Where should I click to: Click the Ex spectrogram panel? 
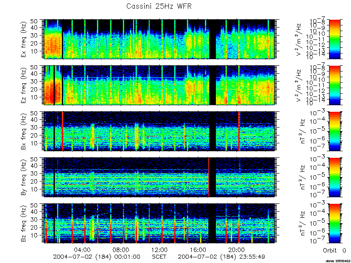(159, 39)
